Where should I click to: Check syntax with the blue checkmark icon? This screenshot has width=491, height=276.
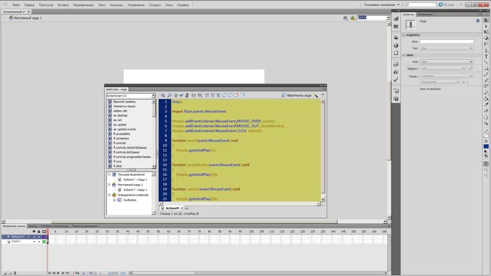181,95
